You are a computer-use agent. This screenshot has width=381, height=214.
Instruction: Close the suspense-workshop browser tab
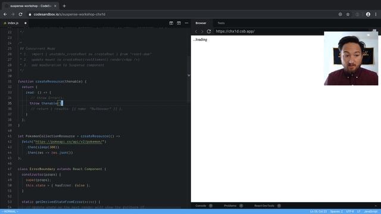(x=55, y=6)
